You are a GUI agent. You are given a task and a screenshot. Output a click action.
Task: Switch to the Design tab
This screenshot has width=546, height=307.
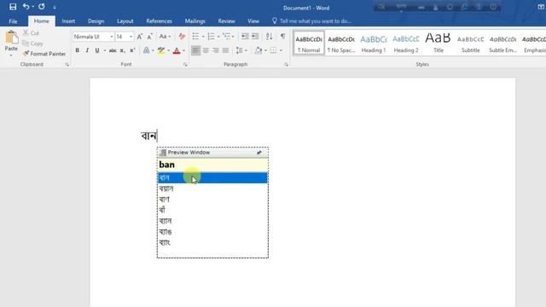(96, 21)
